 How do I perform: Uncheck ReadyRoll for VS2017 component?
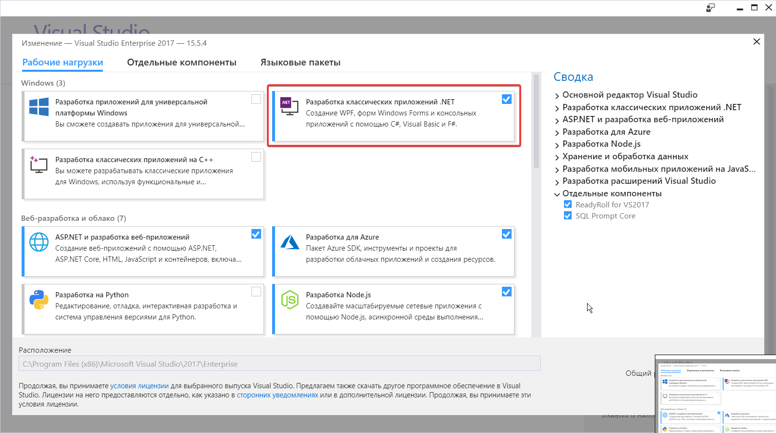[568, 204]
